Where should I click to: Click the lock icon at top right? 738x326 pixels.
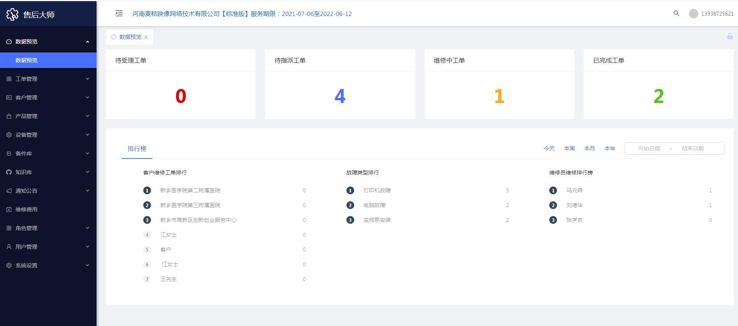tap(730, 37)
